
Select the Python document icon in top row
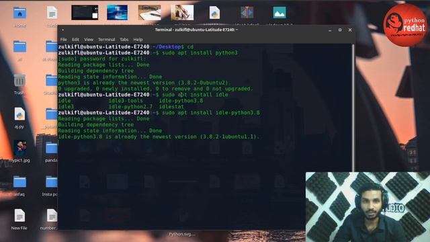[214, 13]
